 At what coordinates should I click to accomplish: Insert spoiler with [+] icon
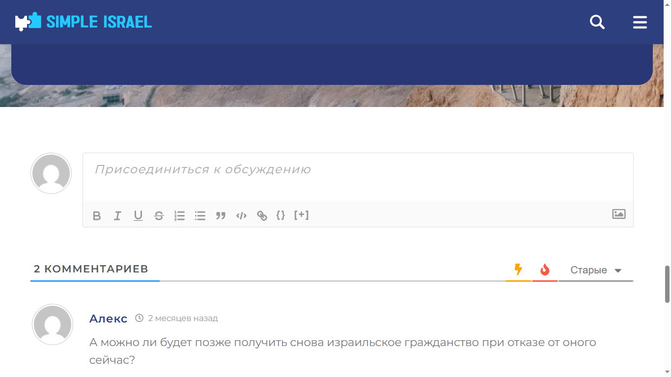301,215
